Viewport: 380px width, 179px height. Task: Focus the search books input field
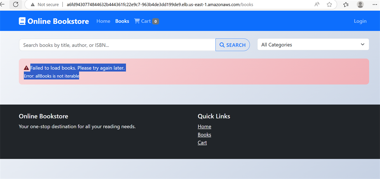click(x=117, y=45)
